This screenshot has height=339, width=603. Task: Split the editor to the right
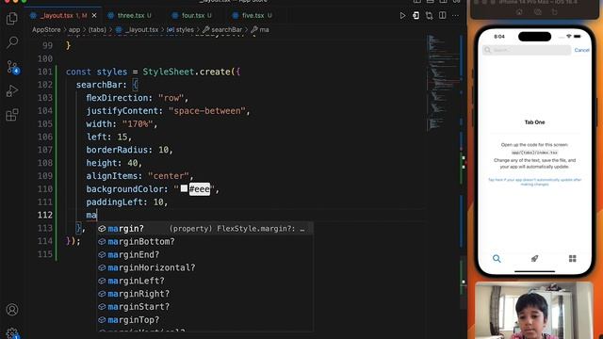coord(442,16)
